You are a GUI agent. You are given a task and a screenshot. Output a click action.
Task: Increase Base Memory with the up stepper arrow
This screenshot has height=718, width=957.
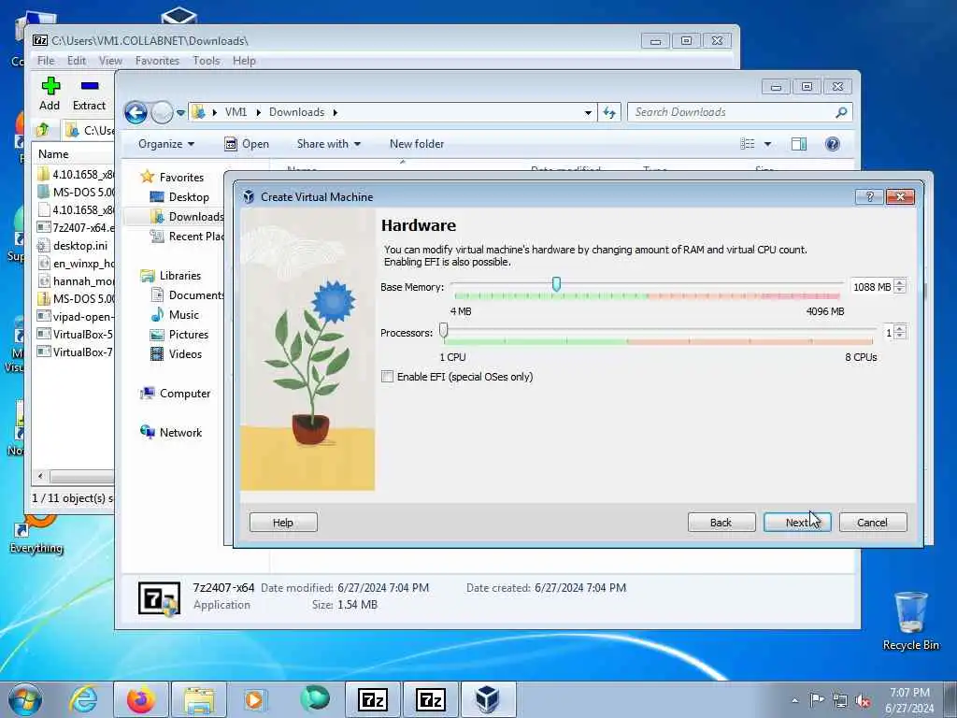pyautogui.click(x=900, y=282)
